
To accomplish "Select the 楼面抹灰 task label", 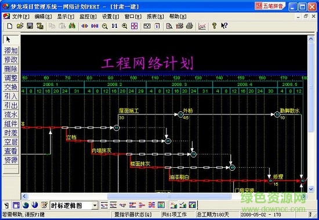I will point(140,164).
